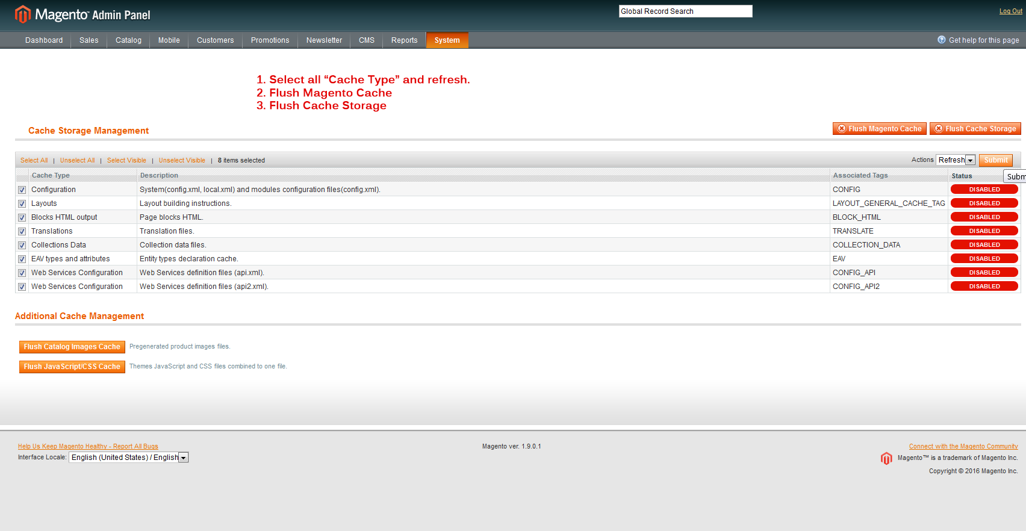Click Flush JavaScript/CSS Cache button

pos(72,367)
